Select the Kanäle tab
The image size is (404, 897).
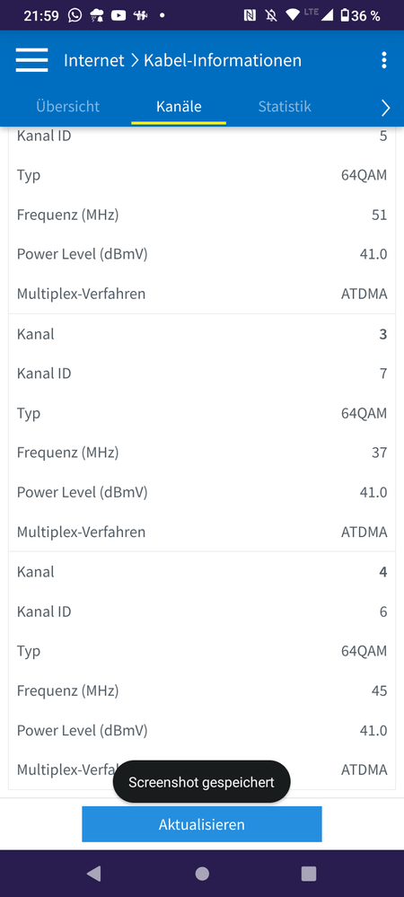pyautogui.click(x=179, y=107)
